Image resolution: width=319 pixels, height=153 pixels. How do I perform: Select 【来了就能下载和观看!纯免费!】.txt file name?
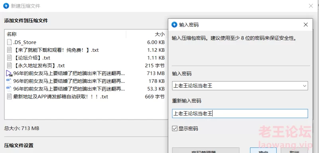pyautogui.click(x=56, y=50)
